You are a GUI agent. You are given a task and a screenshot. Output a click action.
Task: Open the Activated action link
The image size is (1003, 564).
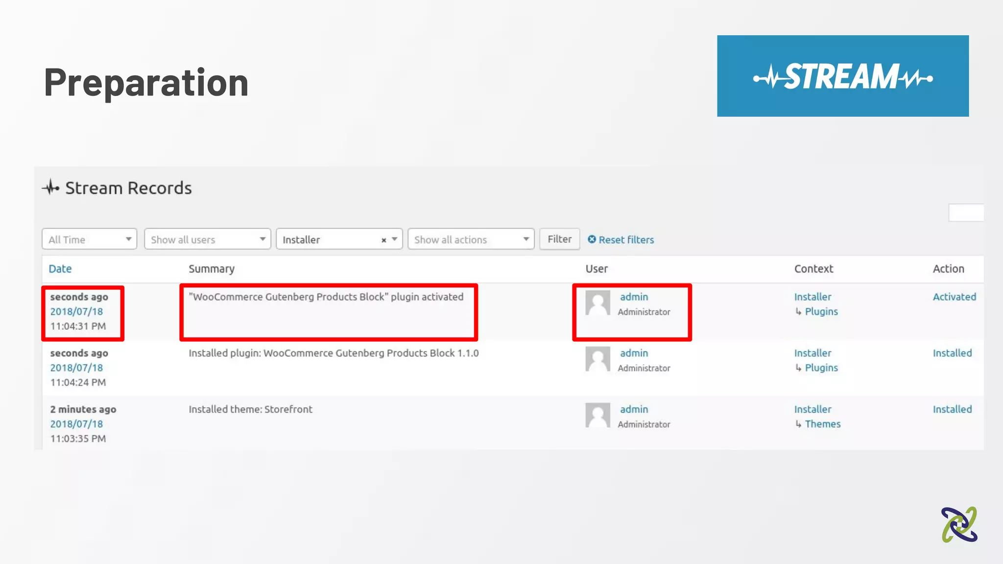[x=954, y=297]
